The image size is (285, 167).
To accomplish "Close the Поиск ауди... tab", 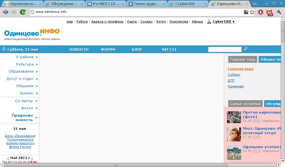I will pyautogui.click(x=164, y=4).
